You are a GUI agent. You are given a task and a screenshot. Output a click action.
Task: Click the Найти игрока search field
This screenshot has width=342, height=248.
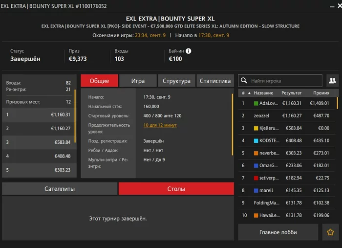280,81
